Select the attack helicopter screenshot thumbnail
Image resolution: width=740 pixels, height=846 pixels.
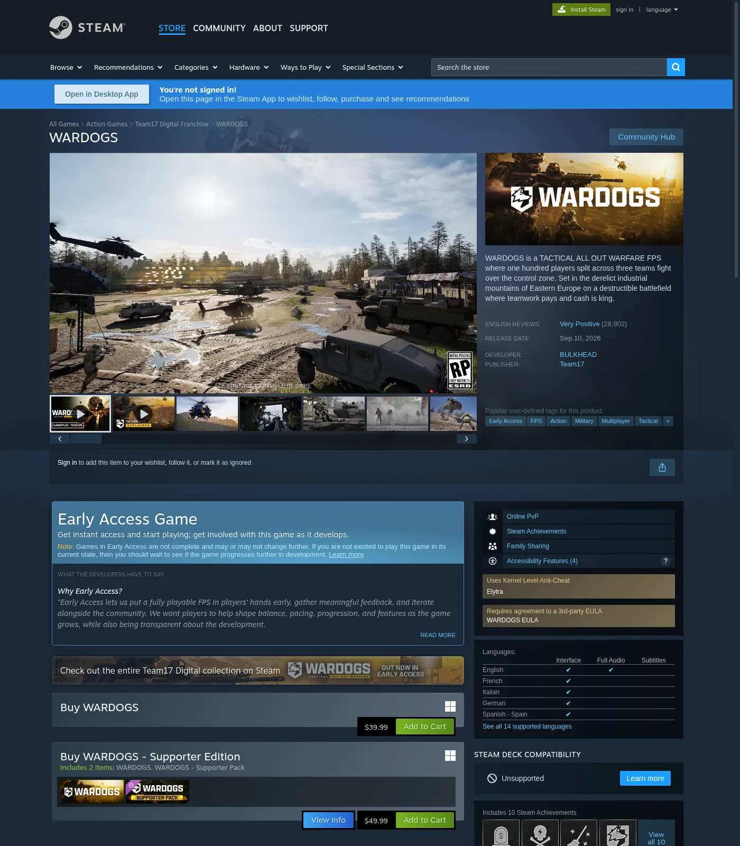(x=207, y=413)
